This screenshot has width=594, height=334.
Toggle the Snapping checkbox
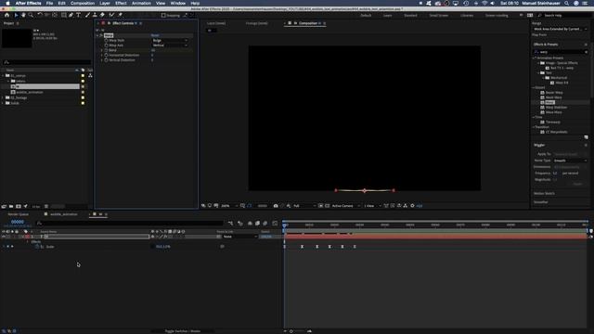[x=163, y=16]
